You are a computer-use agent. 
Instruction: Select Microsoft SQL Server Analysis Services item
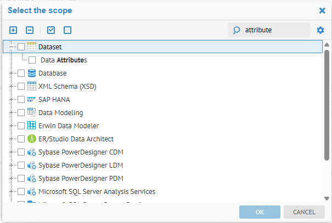click(97, 192)
